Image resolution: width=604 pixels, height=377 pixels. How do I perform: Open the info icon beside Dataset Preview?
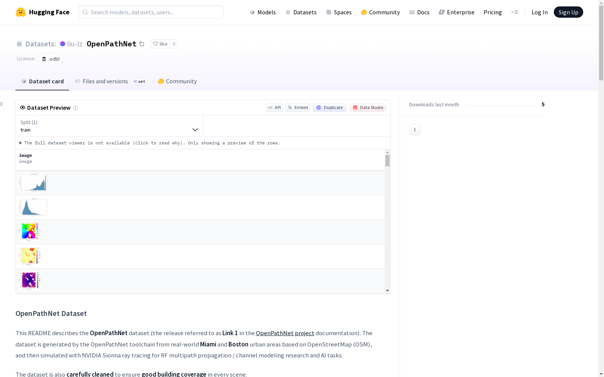75,108
